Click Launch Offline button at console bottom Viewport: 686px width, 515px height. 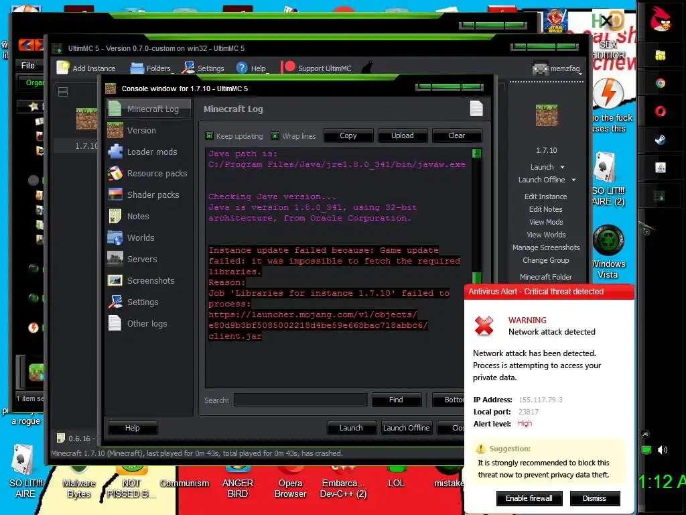[407, 428]
